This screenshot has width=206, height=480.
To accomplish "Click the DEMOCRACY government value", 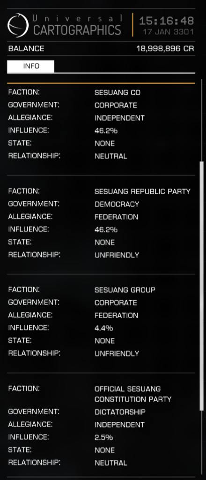I will [117, 204].
